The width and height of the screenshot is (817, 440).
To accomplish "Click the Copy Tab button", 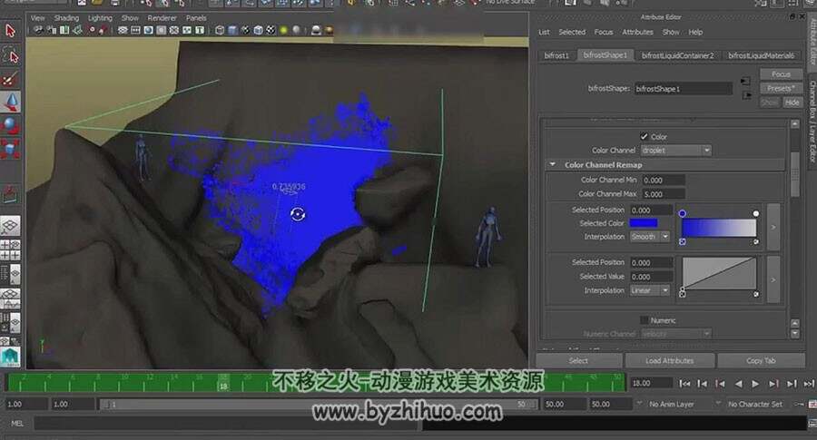I will point(761,360).
